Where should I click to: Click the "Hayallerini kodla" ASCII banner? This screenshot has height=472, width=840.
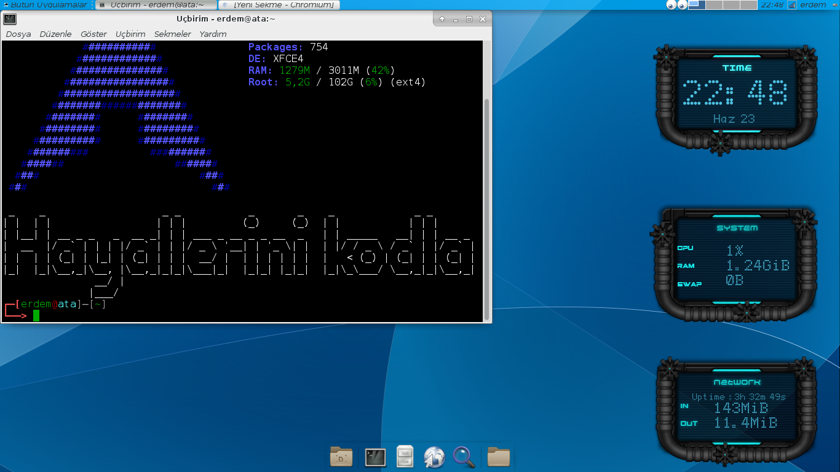(239, 255)
